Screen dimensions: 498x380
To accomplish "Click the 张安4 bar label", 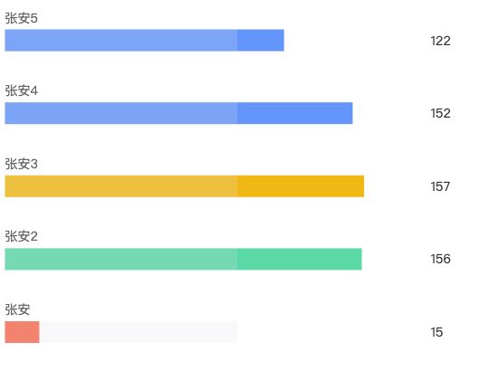I will click(22, 90).
